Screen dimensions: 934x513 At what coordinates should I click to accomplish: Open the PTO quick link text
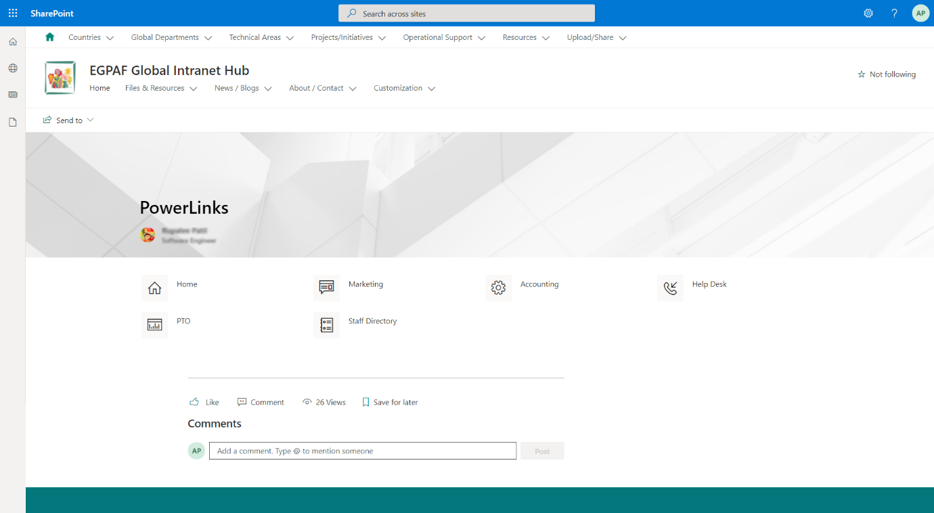click(x=183, y=321)
